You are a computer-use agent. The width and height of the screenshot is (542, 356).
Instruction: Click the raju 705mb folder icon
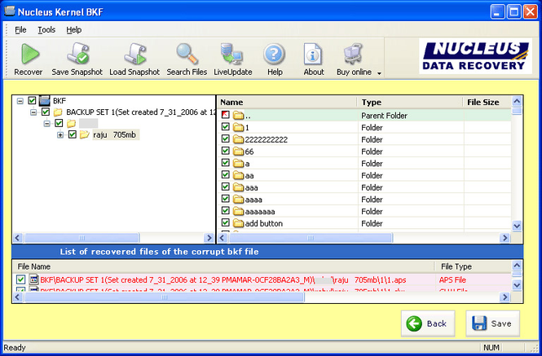click(84, 134)
